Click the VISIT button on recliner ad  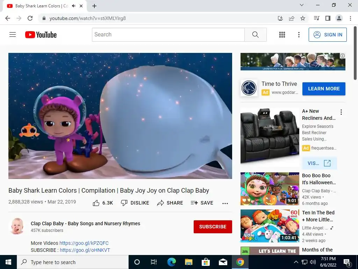[319, 163]
